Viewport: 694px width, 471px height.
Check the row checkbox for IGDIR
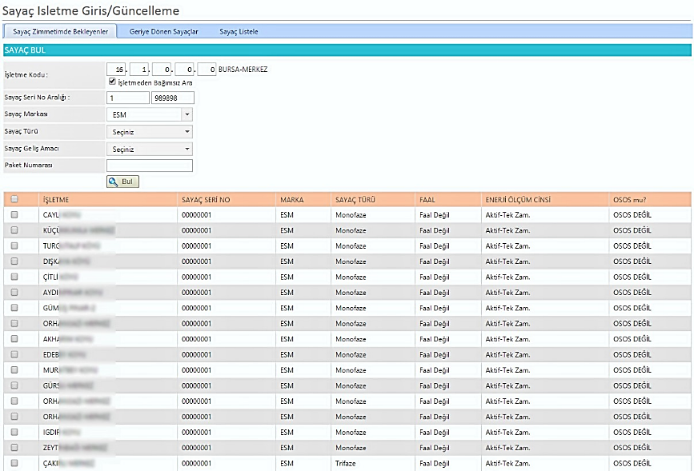pyautogui.click(x=14, y=432)
